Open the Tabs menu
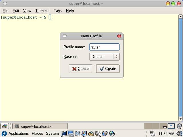 pos(57,11)
